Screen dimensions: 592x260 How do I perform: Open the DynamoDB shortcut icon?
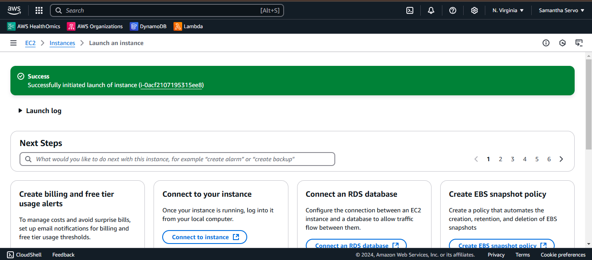[x=134, y=26]
